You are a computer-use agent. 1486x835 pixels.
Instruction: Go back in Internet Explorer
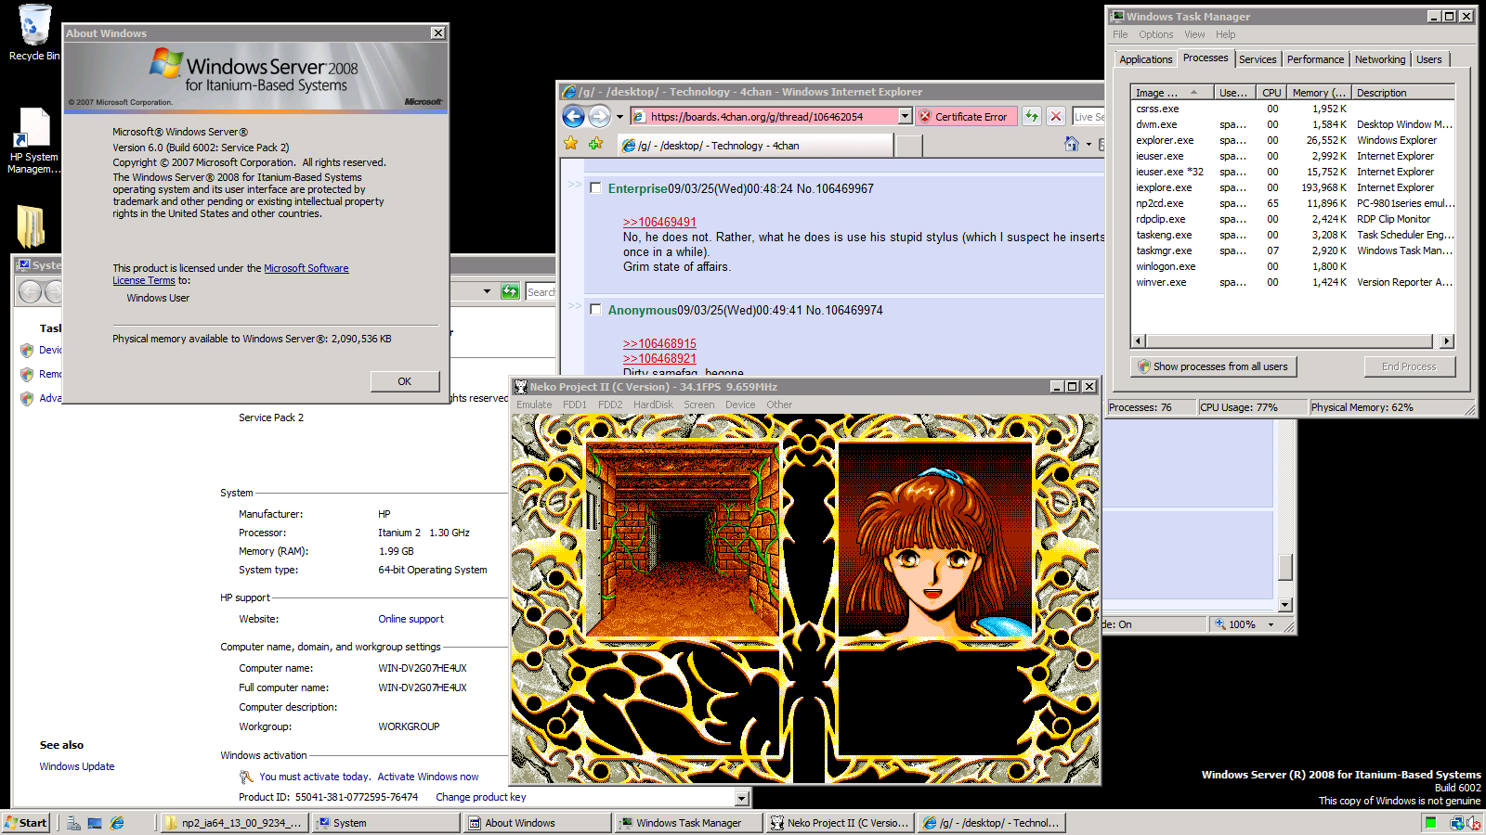coord(574,116)
